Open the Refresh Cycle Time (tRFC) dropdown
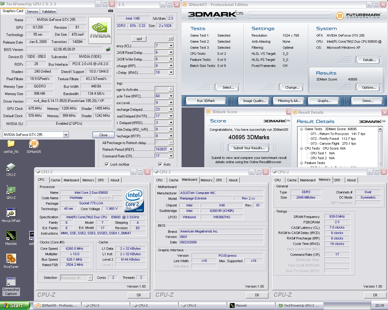This screenshot has height=310, width=388. 171,96
